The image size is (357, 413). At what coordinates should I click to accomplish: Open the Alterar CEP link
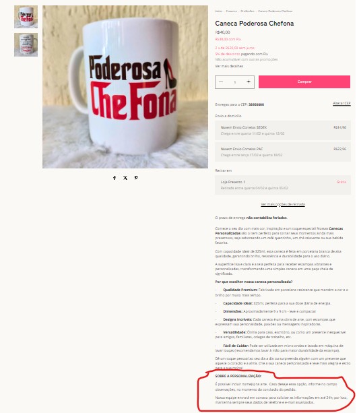pyautogui.click(x=342, y=103)
